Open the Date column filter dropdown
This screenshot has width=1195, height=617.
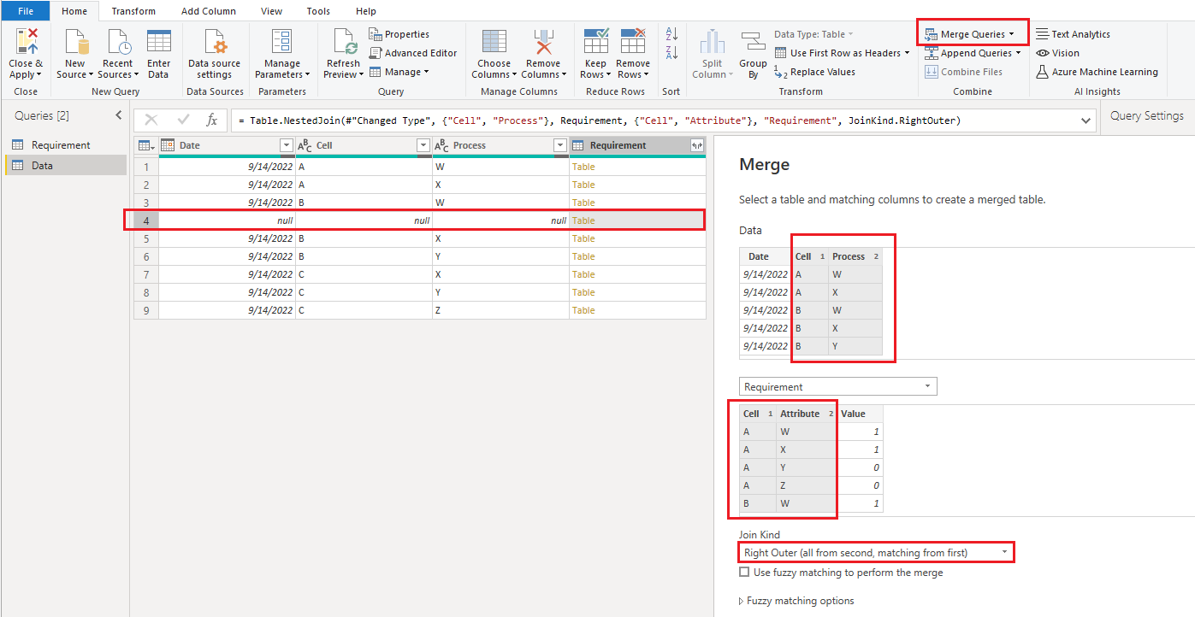tap(287, 145)
